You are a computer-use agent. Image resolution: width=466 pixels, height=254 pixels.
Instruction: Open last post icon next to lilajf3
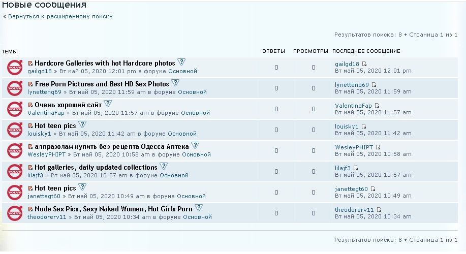click(x=356, y=168)
